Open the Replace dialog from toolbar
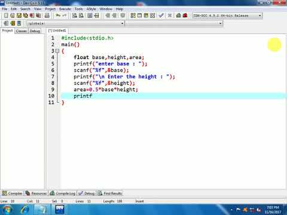Viewport: 287px width, 215px height. coord(81,16)
